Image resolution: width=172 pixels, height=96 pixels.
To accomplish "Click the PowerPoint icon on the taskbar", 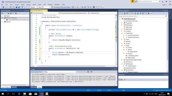I will coord(47,94).
